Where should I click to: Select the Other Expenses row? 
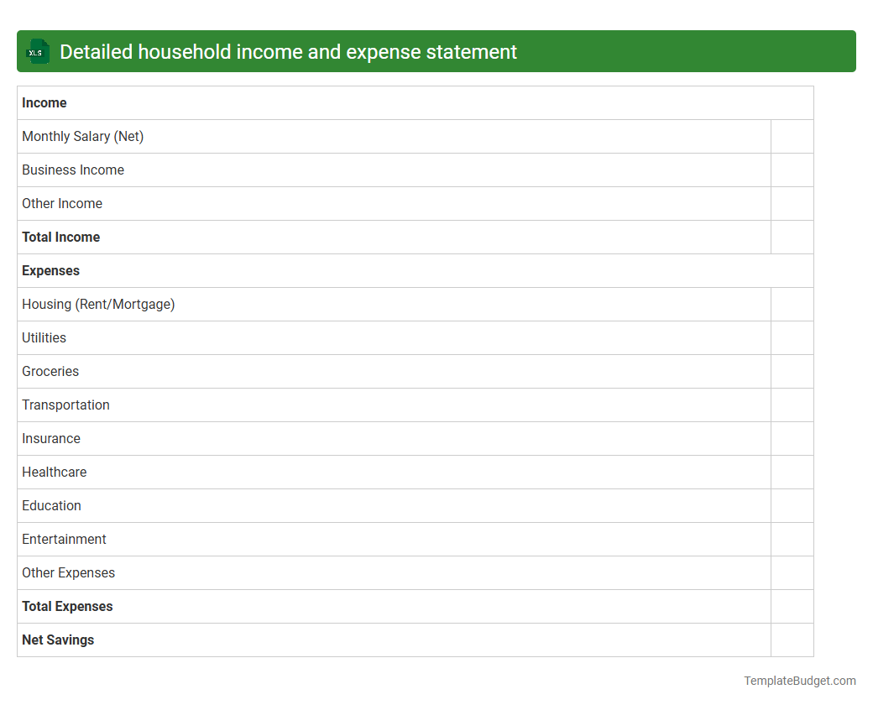point(68,572)
